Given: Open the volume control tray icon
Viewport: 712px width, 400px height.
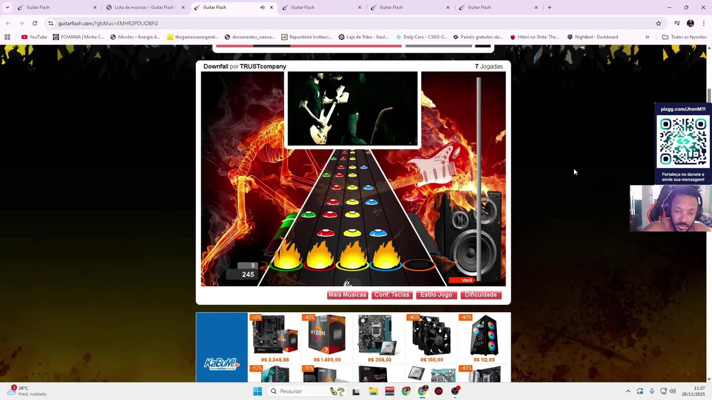Looking at the screenshot, I should tap(673, 391).
